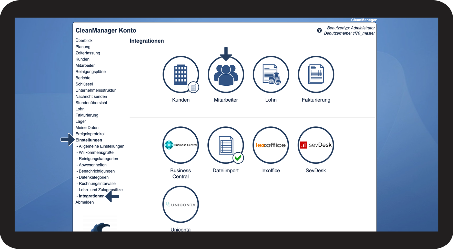Click the CleanManager label above the window
453x249 pixels.
[x=364, y=20]
